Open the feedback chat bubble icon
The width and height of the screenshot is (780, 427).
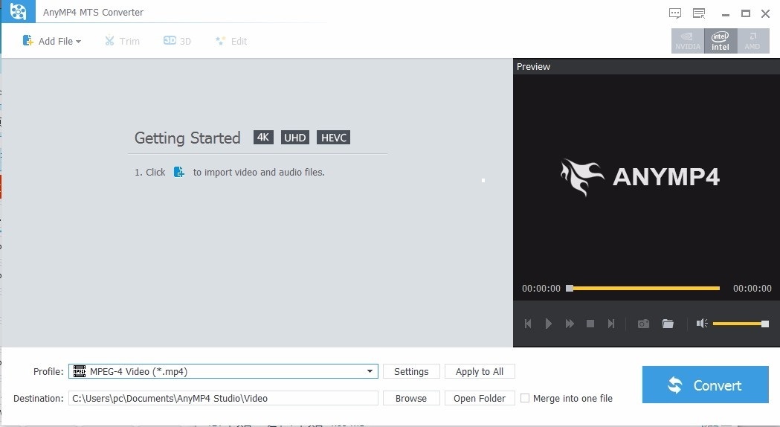[675, 13]
